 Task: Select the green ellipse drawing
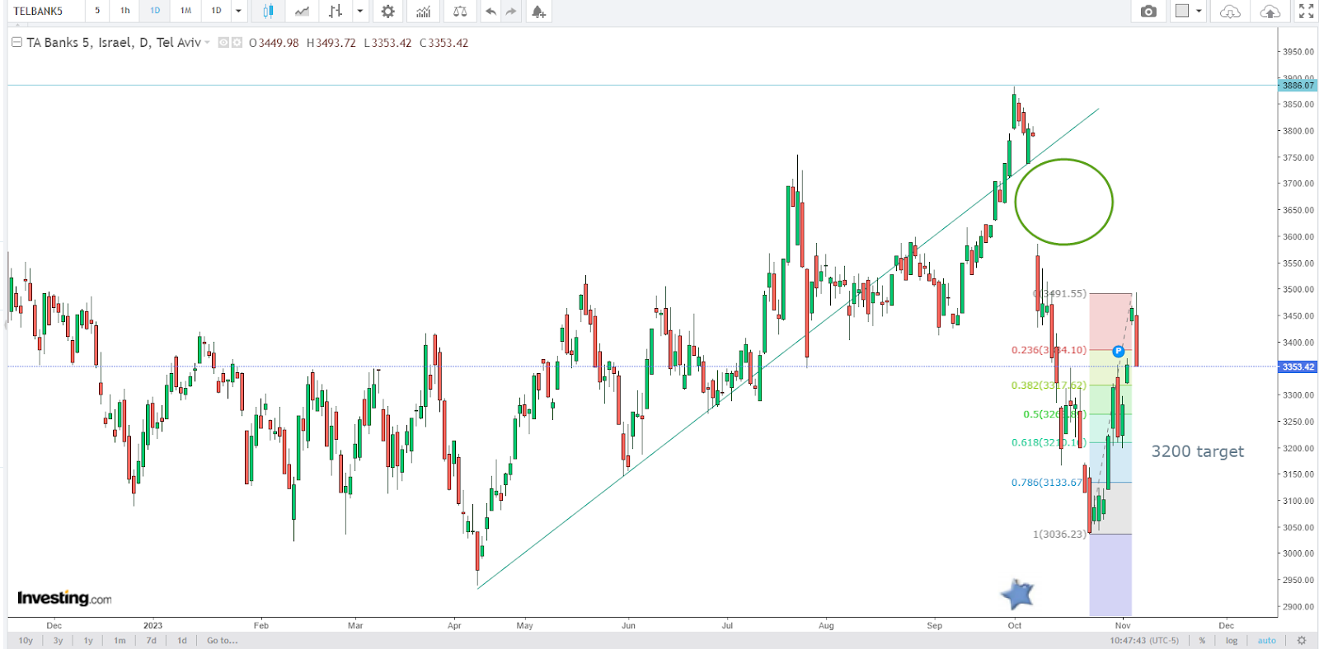(x=1063, y=202)
